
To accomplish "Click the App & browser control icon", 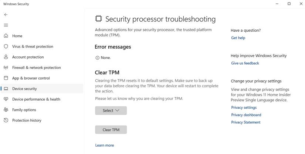I will [6, 78].
